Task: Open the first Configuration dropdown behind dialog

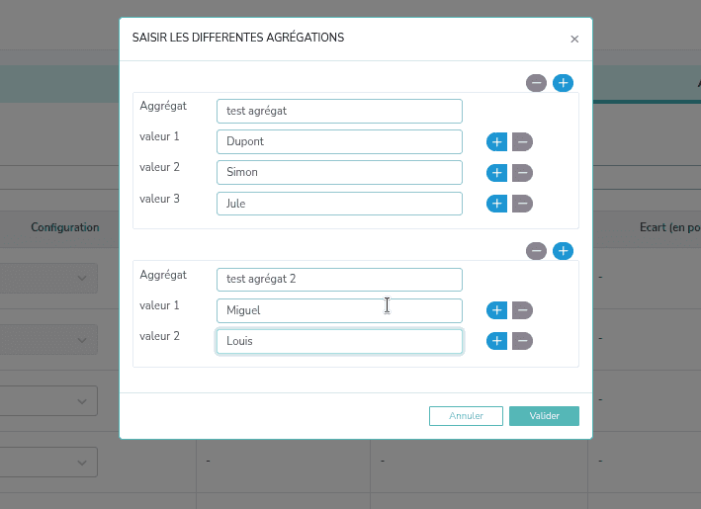Action: (59, 279)
